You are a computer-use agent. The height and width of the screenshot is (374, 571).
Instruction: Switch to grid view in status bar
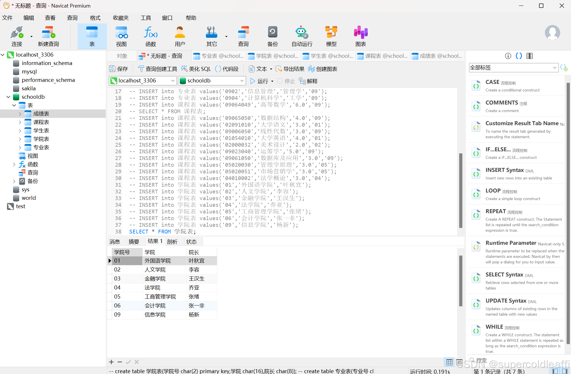[x=449, y=362]
